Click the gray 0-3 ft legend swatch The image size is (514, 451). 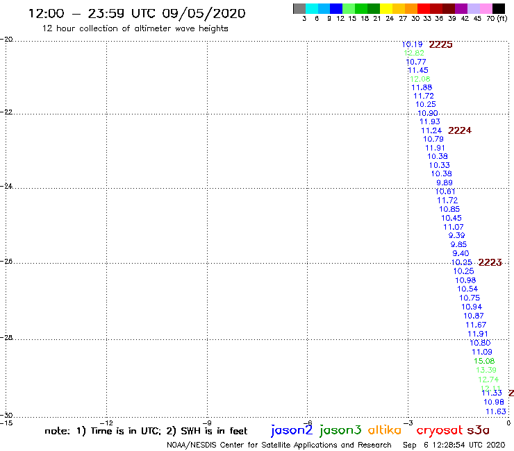coord(299,8)
